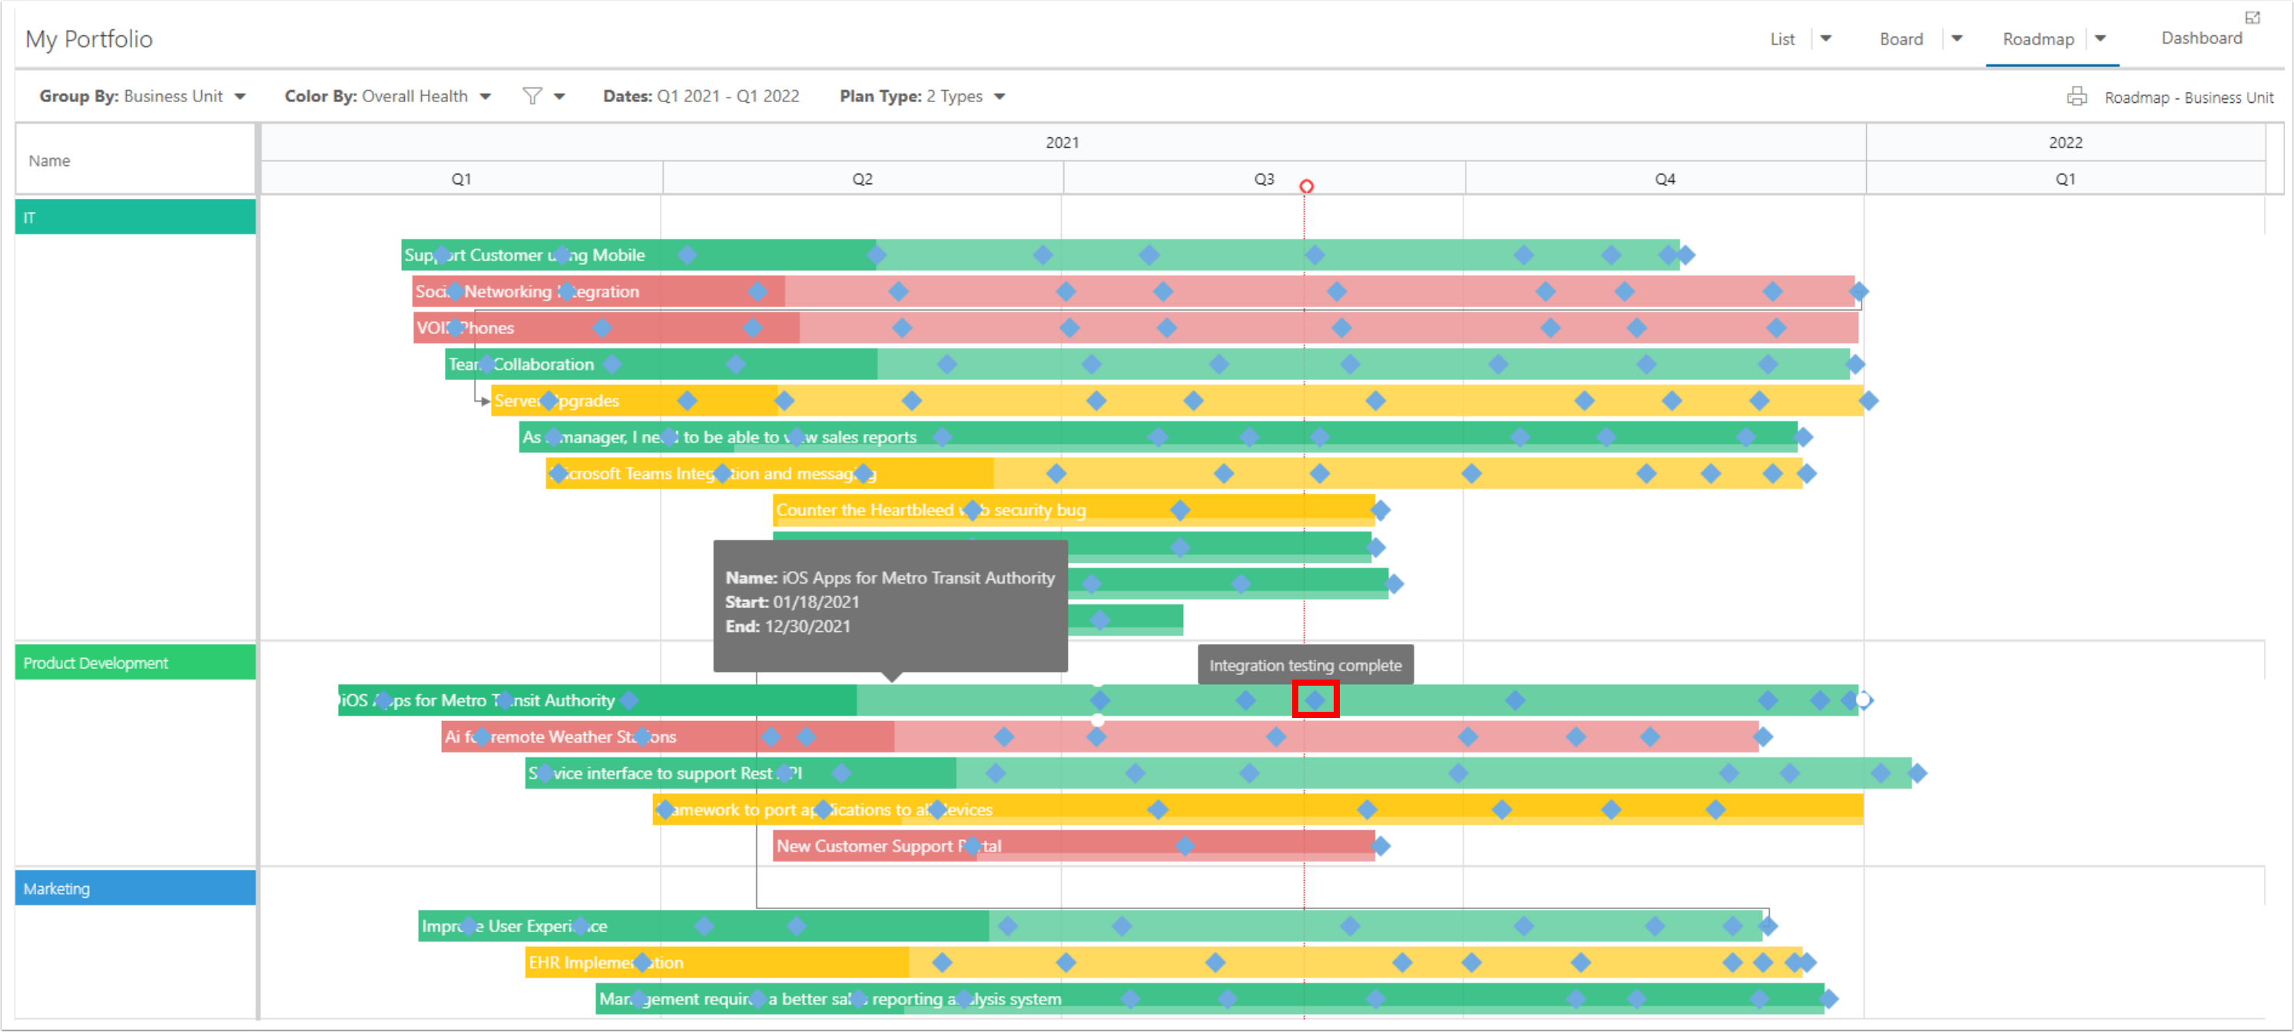The image size is (2294, 1032).
Task: Click the EHR Implementation bar
Action: pos(1164,963)
